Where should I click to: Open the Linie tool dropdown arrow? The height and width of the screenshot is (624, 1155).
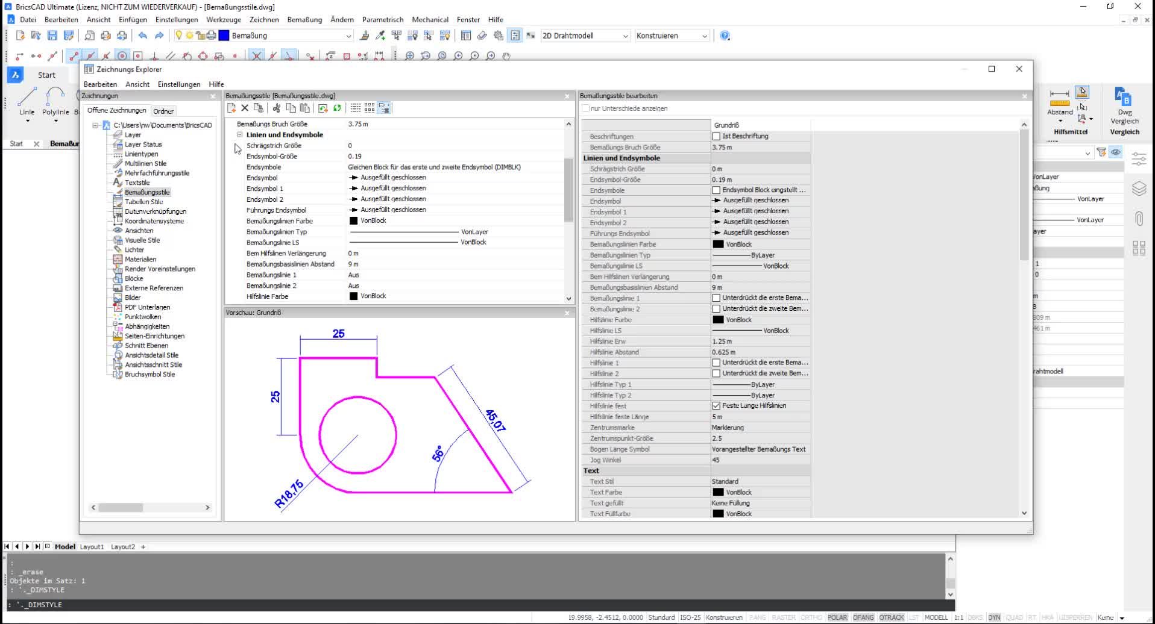tap(27, 121)
